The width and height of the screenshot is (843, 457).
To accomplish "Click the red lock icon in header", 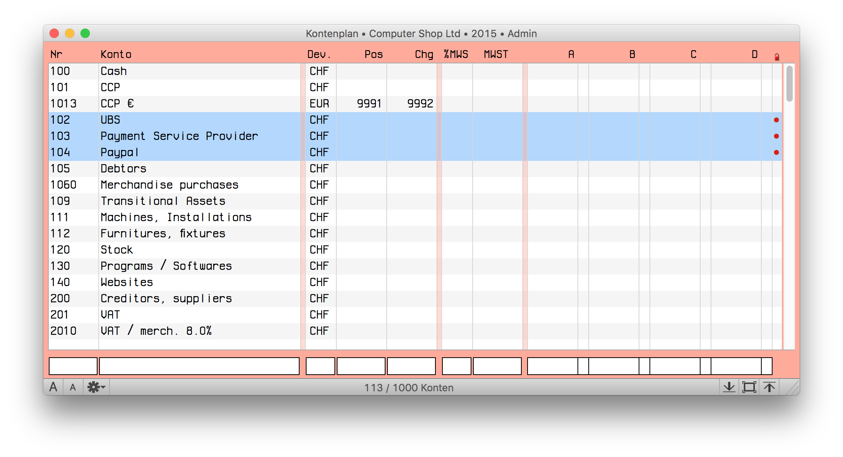I will [776, 57].
